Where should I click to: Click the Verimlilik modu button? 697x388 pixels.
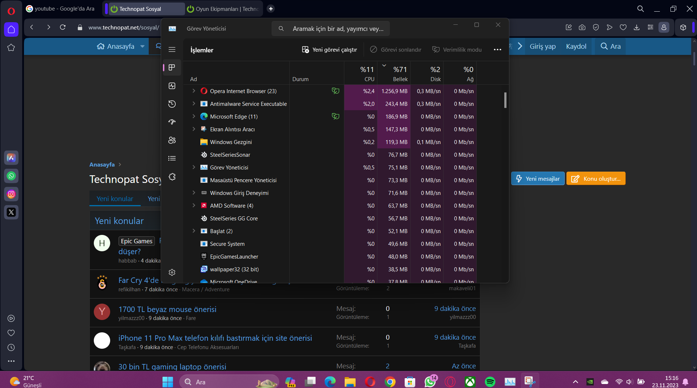pyautogui.click(x=457, y=49)
